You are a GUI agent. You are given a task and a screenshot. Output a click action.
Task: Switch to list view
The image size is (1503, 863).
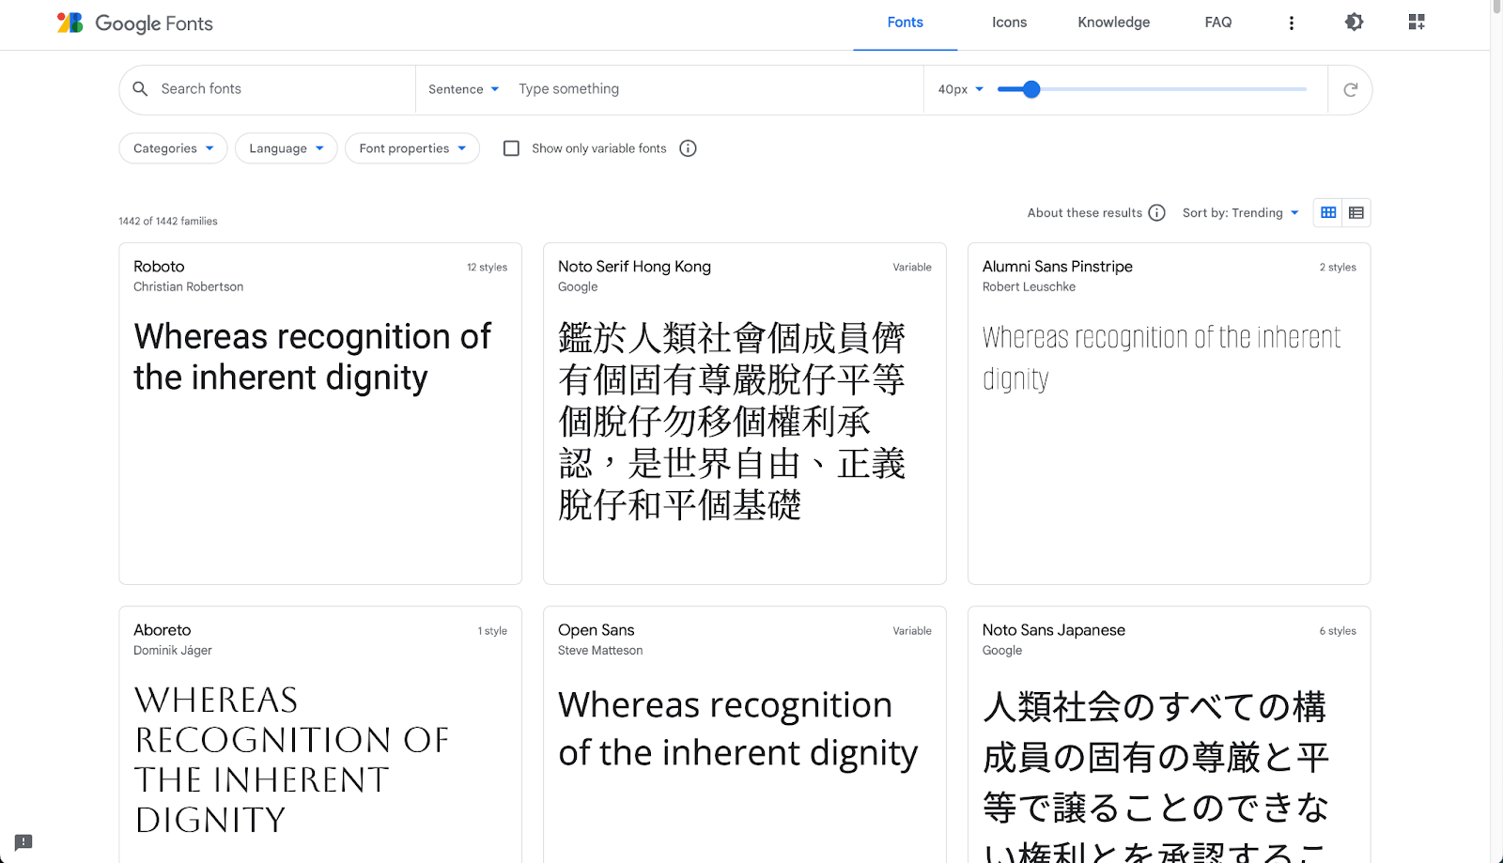[x=1356, y=213]
